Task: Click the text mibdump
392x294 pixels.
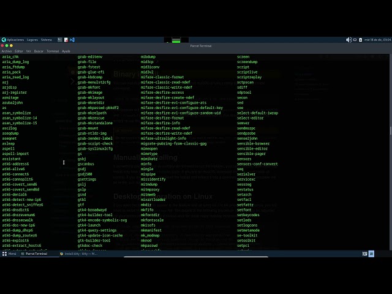Action: coord(148,57)
